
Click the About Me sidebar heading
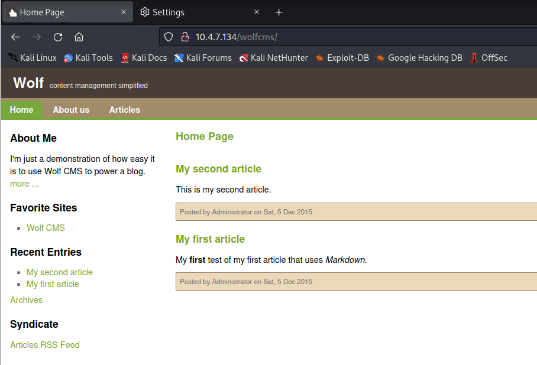coord(34,138)
